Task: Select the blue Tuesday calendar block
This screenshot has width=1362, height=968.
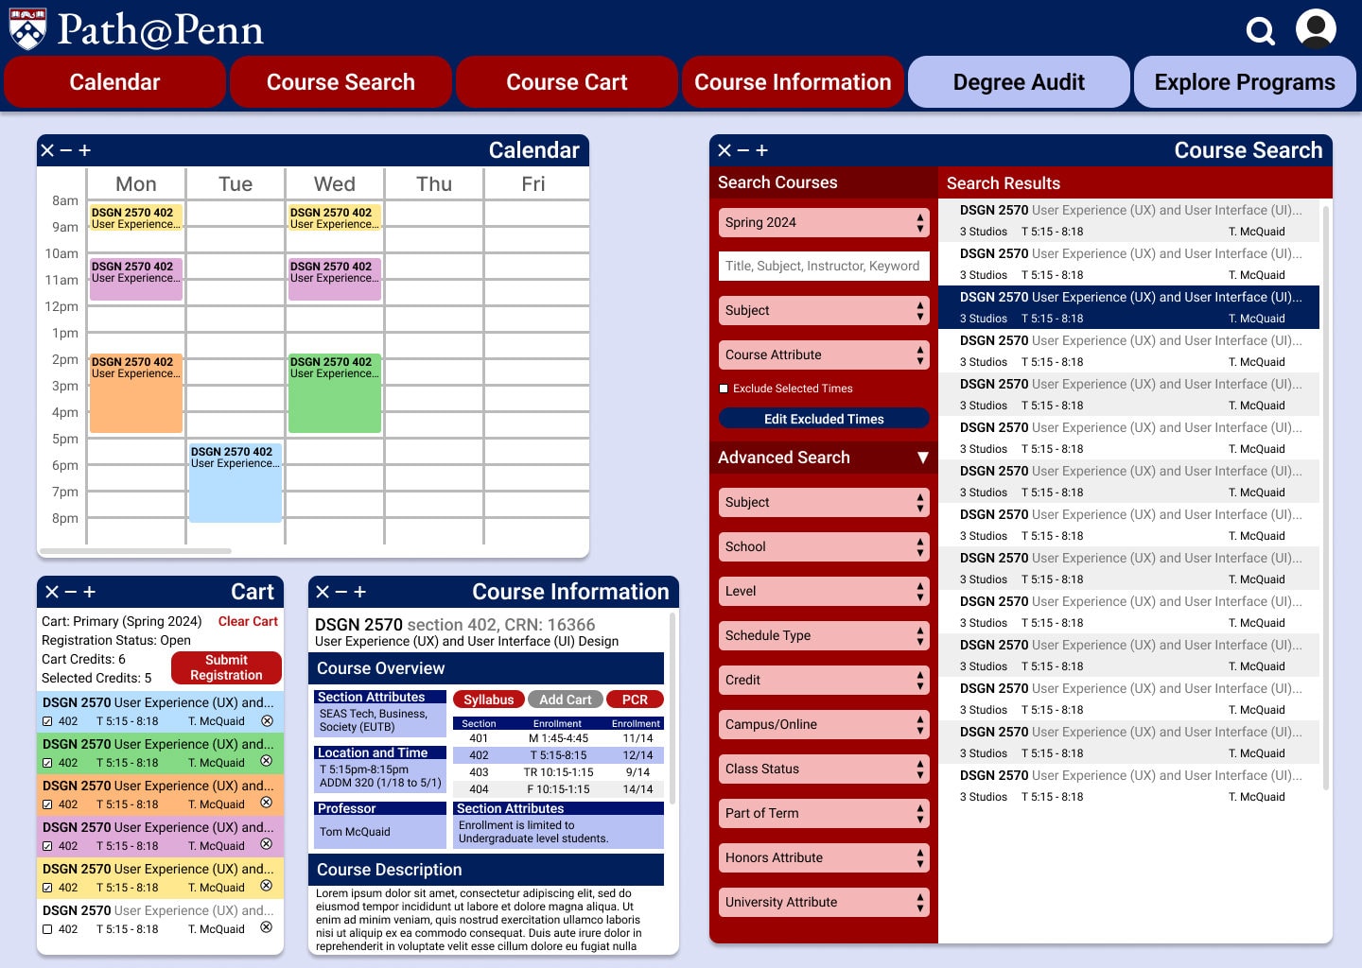Action: coord(236,483)
